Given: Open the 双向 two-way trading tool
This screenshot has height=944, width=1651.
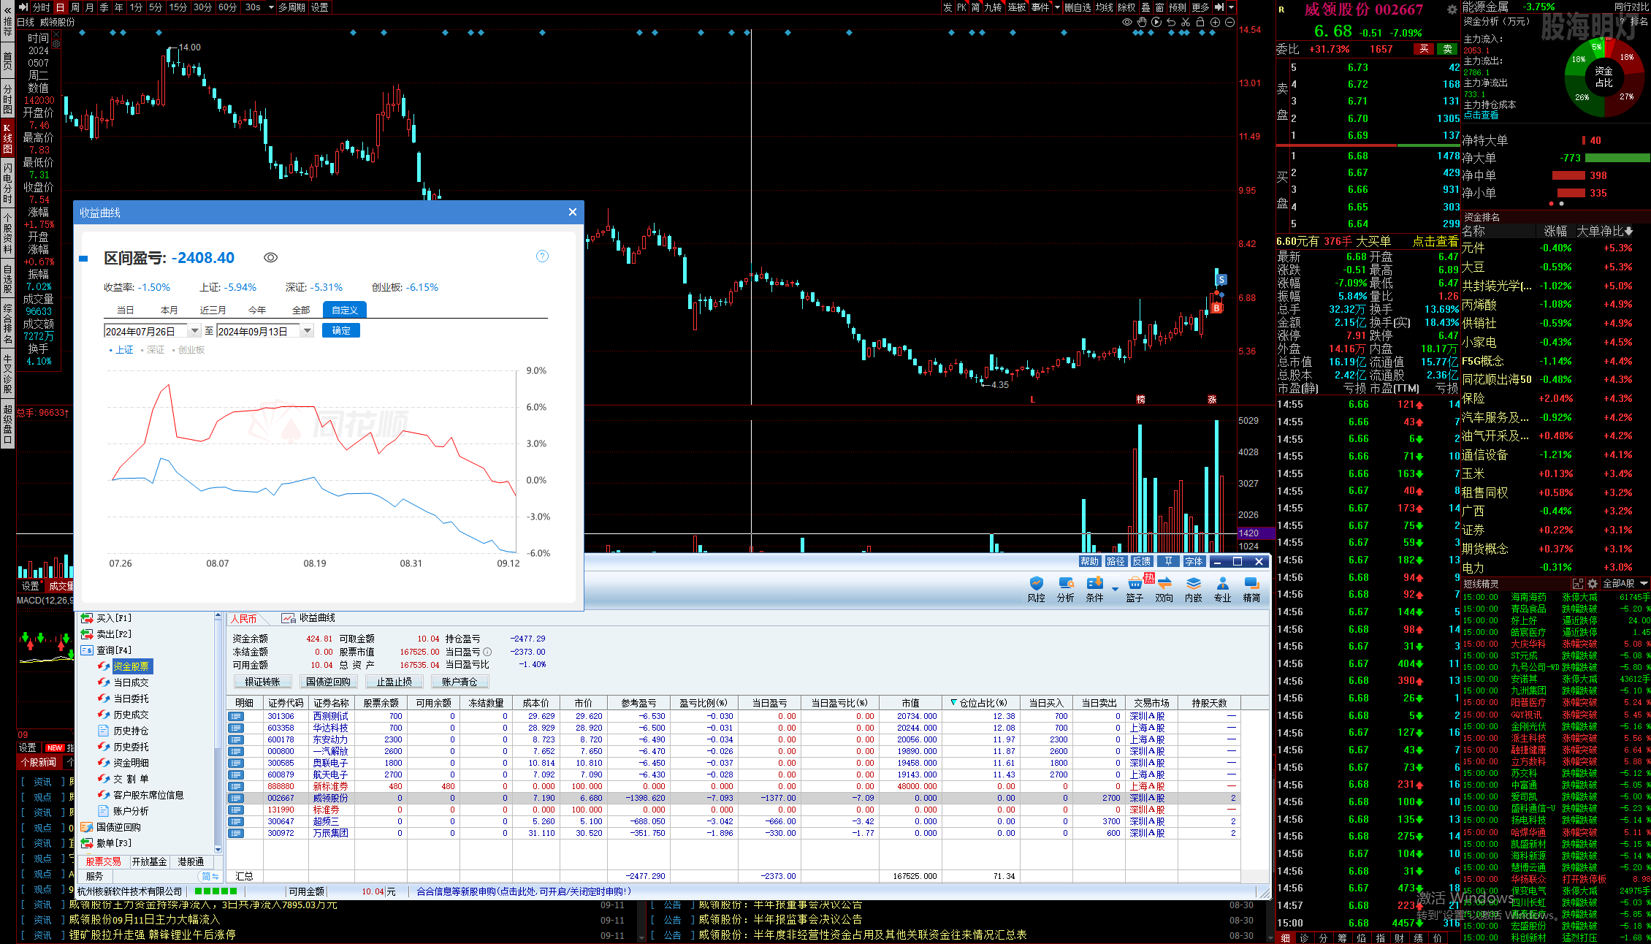Looking at the screenshot, I should point(1164,589).
